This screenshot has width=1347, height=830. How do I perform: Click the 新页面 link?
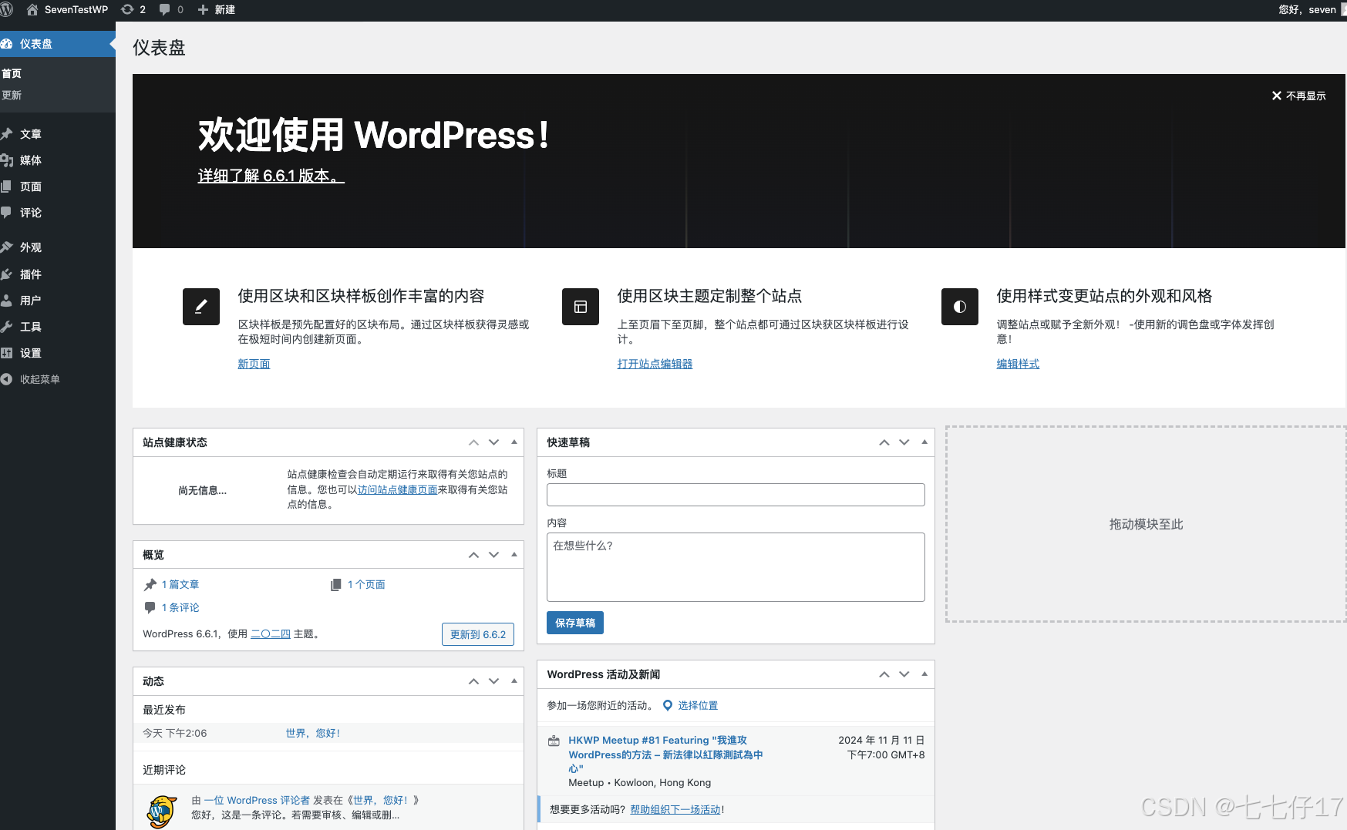pos(254,364)
